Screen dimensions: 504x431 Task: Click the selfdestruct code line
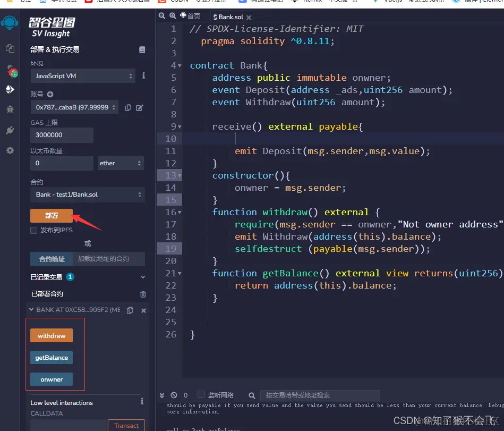(x=332, y=249)
